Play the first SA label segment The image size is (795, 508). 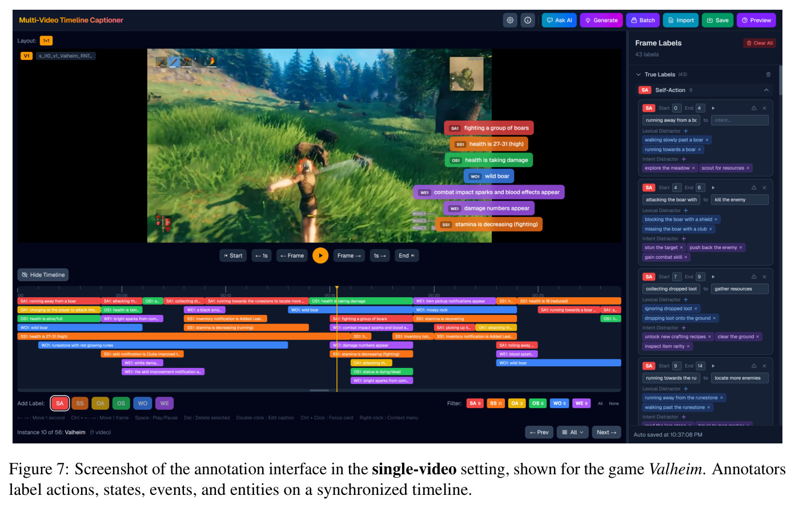pyautogui.click(x=713, y=108)
